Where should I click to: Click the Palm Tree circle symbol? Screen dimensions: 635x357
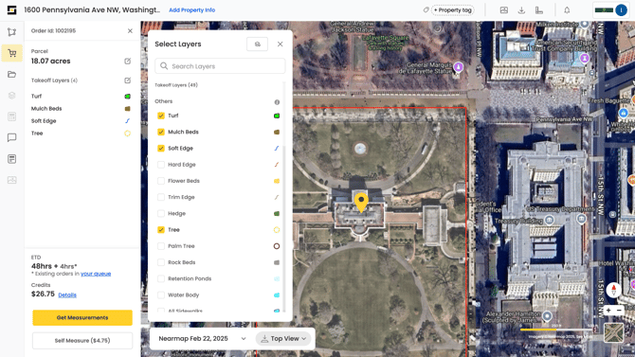(277, 246)
